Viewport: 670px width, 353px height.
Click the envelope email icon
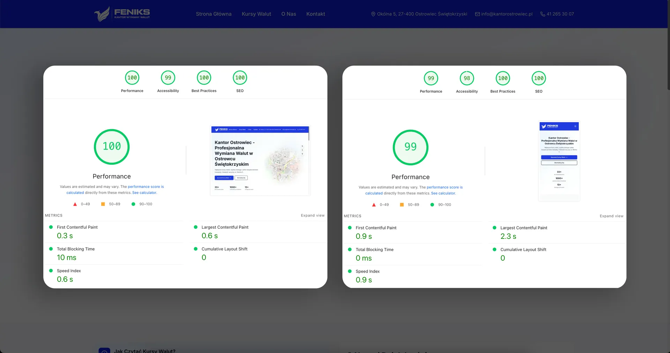pos(477,14)
